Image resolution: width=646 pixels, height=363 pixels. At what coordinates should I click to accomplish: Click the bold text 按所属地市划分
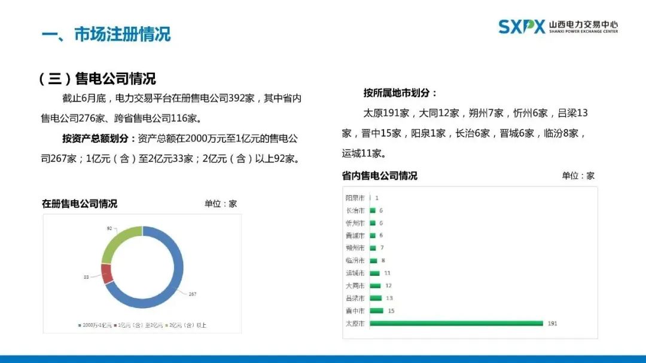[400, 93]
